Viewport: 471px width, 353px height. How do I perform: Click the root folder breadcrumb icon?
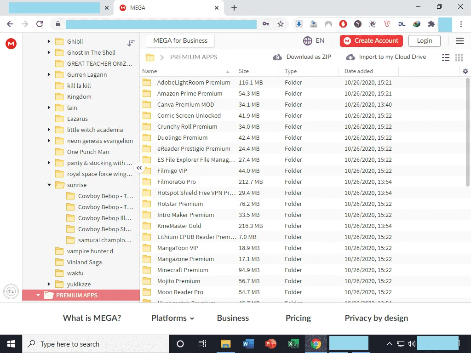click(150, 57)
